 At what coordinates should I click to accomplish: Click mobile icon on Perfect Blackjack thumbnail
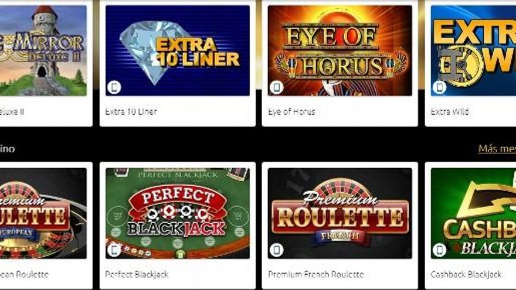(114, 250)
